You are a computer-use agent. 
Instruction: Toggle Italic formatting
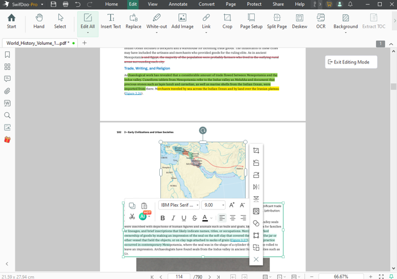(x=173, y=218)
